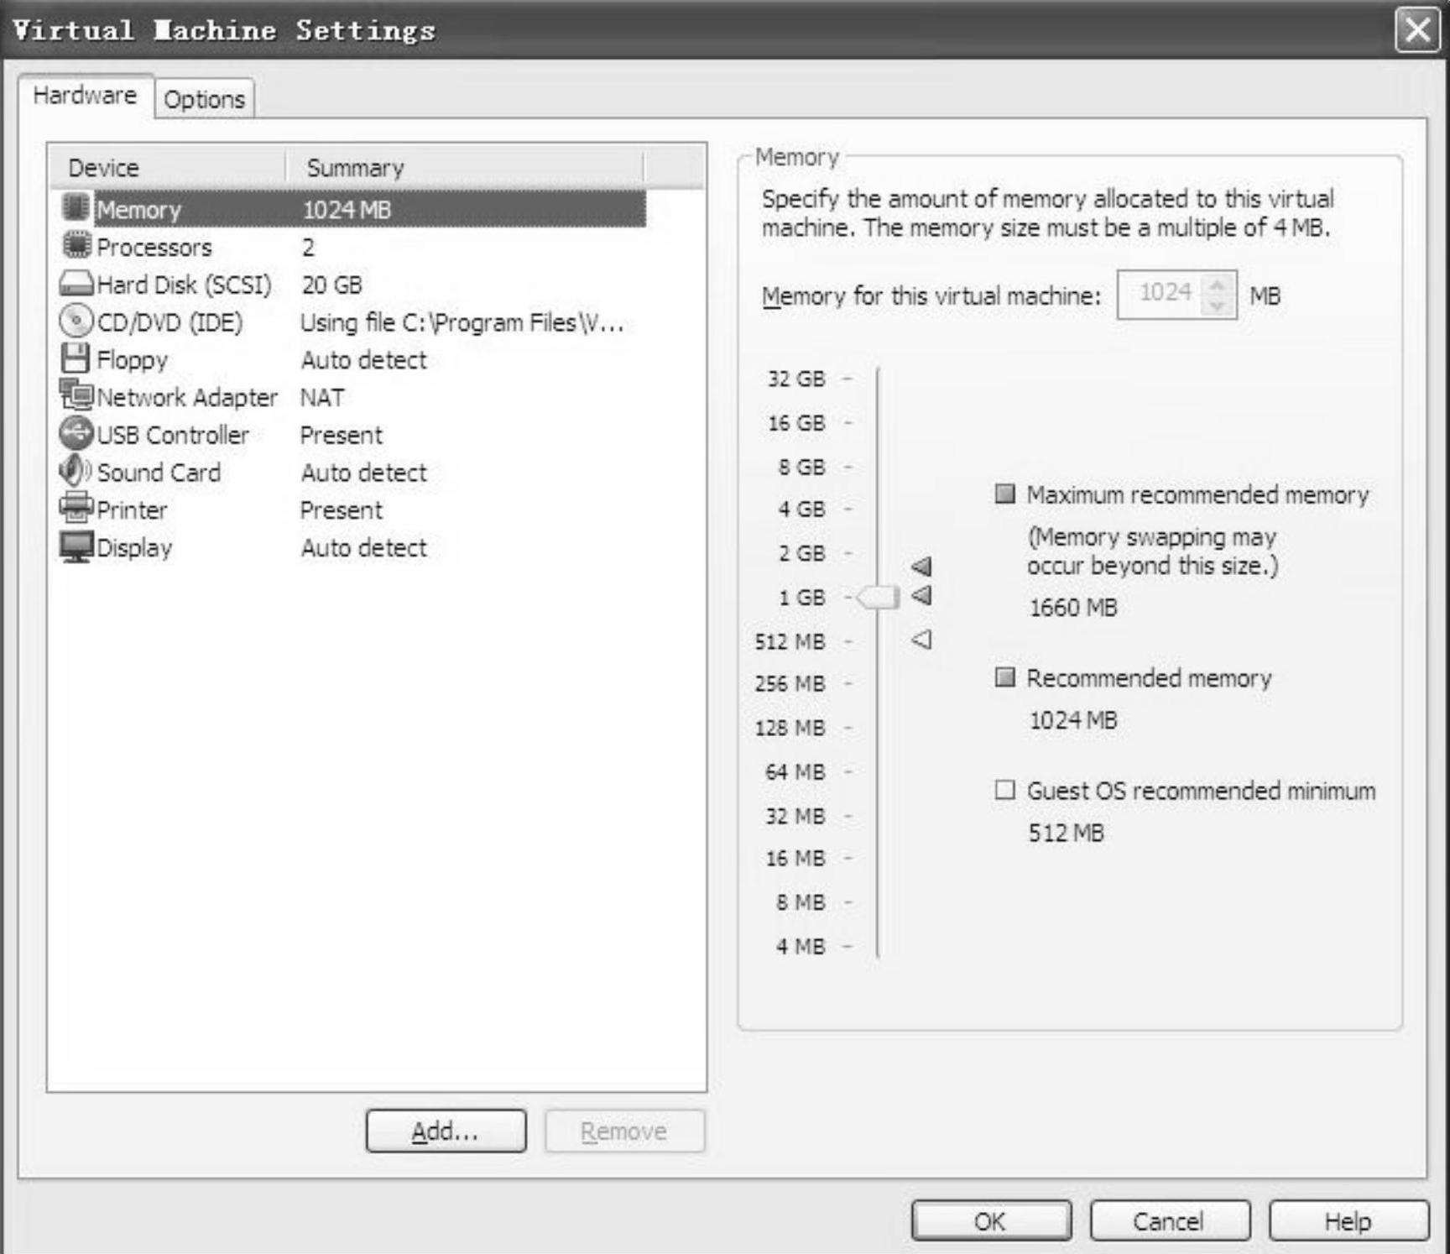Decrease memory with the spinner down arrow
1450x1254 pixels.
coord(1217,306)
